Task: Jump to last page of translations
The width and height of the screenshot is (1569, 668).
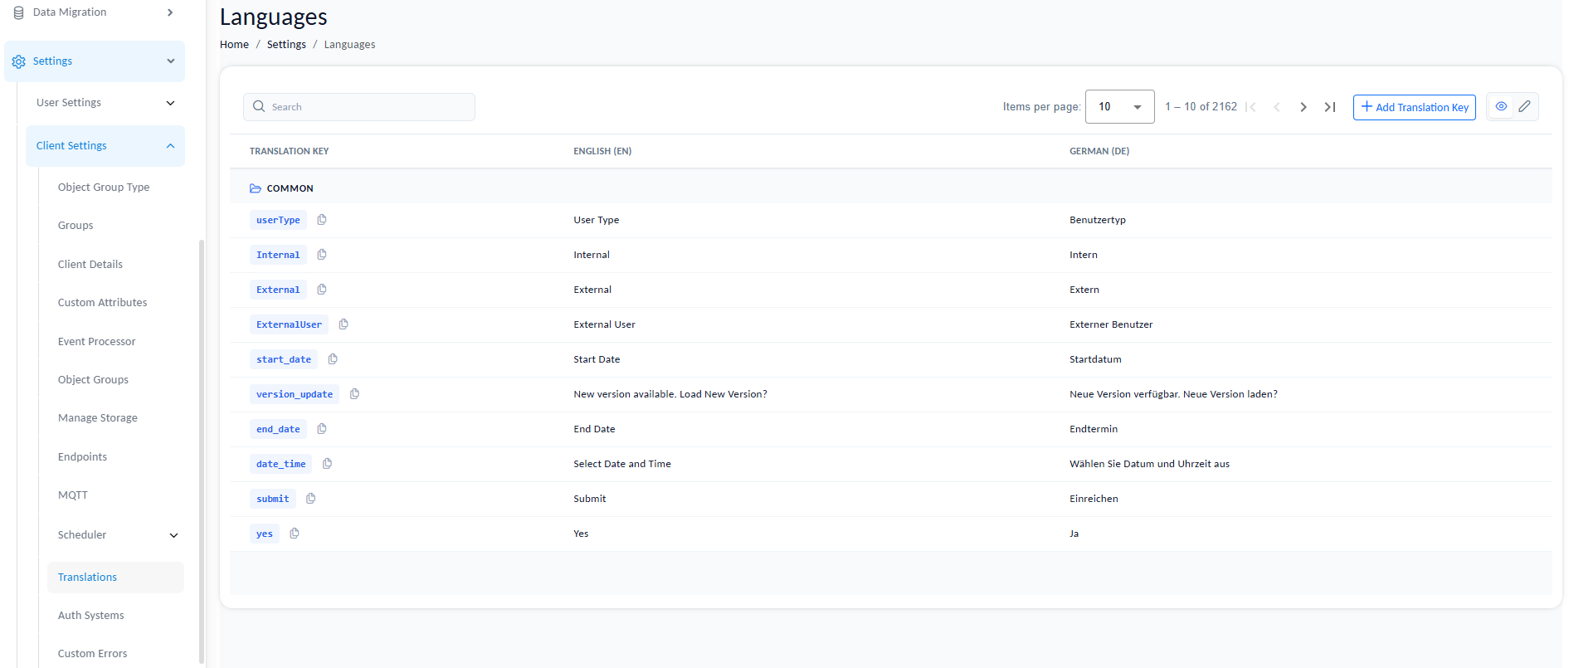Action: coord(1330,107)
